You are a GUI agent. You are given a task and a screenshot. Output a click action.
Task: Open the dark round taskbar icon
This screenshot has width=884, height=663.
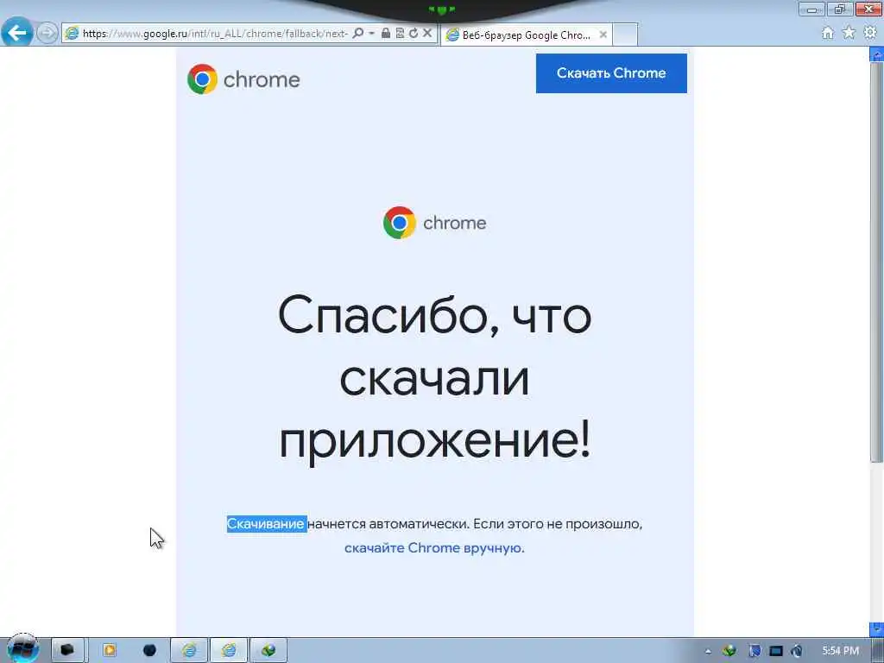[x=149, y=650]
